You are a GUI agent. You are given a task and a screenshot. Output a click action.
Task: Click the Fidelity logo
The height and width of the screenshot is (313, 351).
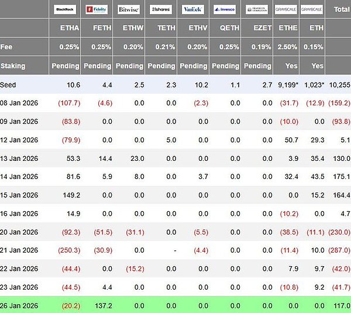[97, 9]
